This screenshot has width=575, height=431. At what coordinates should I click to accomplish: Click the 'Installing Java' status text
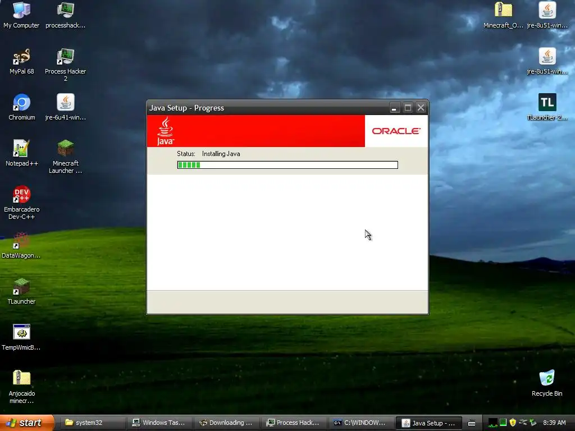click(x=221, y=154)
